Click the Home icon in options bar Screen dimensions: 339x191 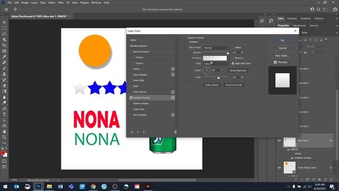[x=6, y=10]
